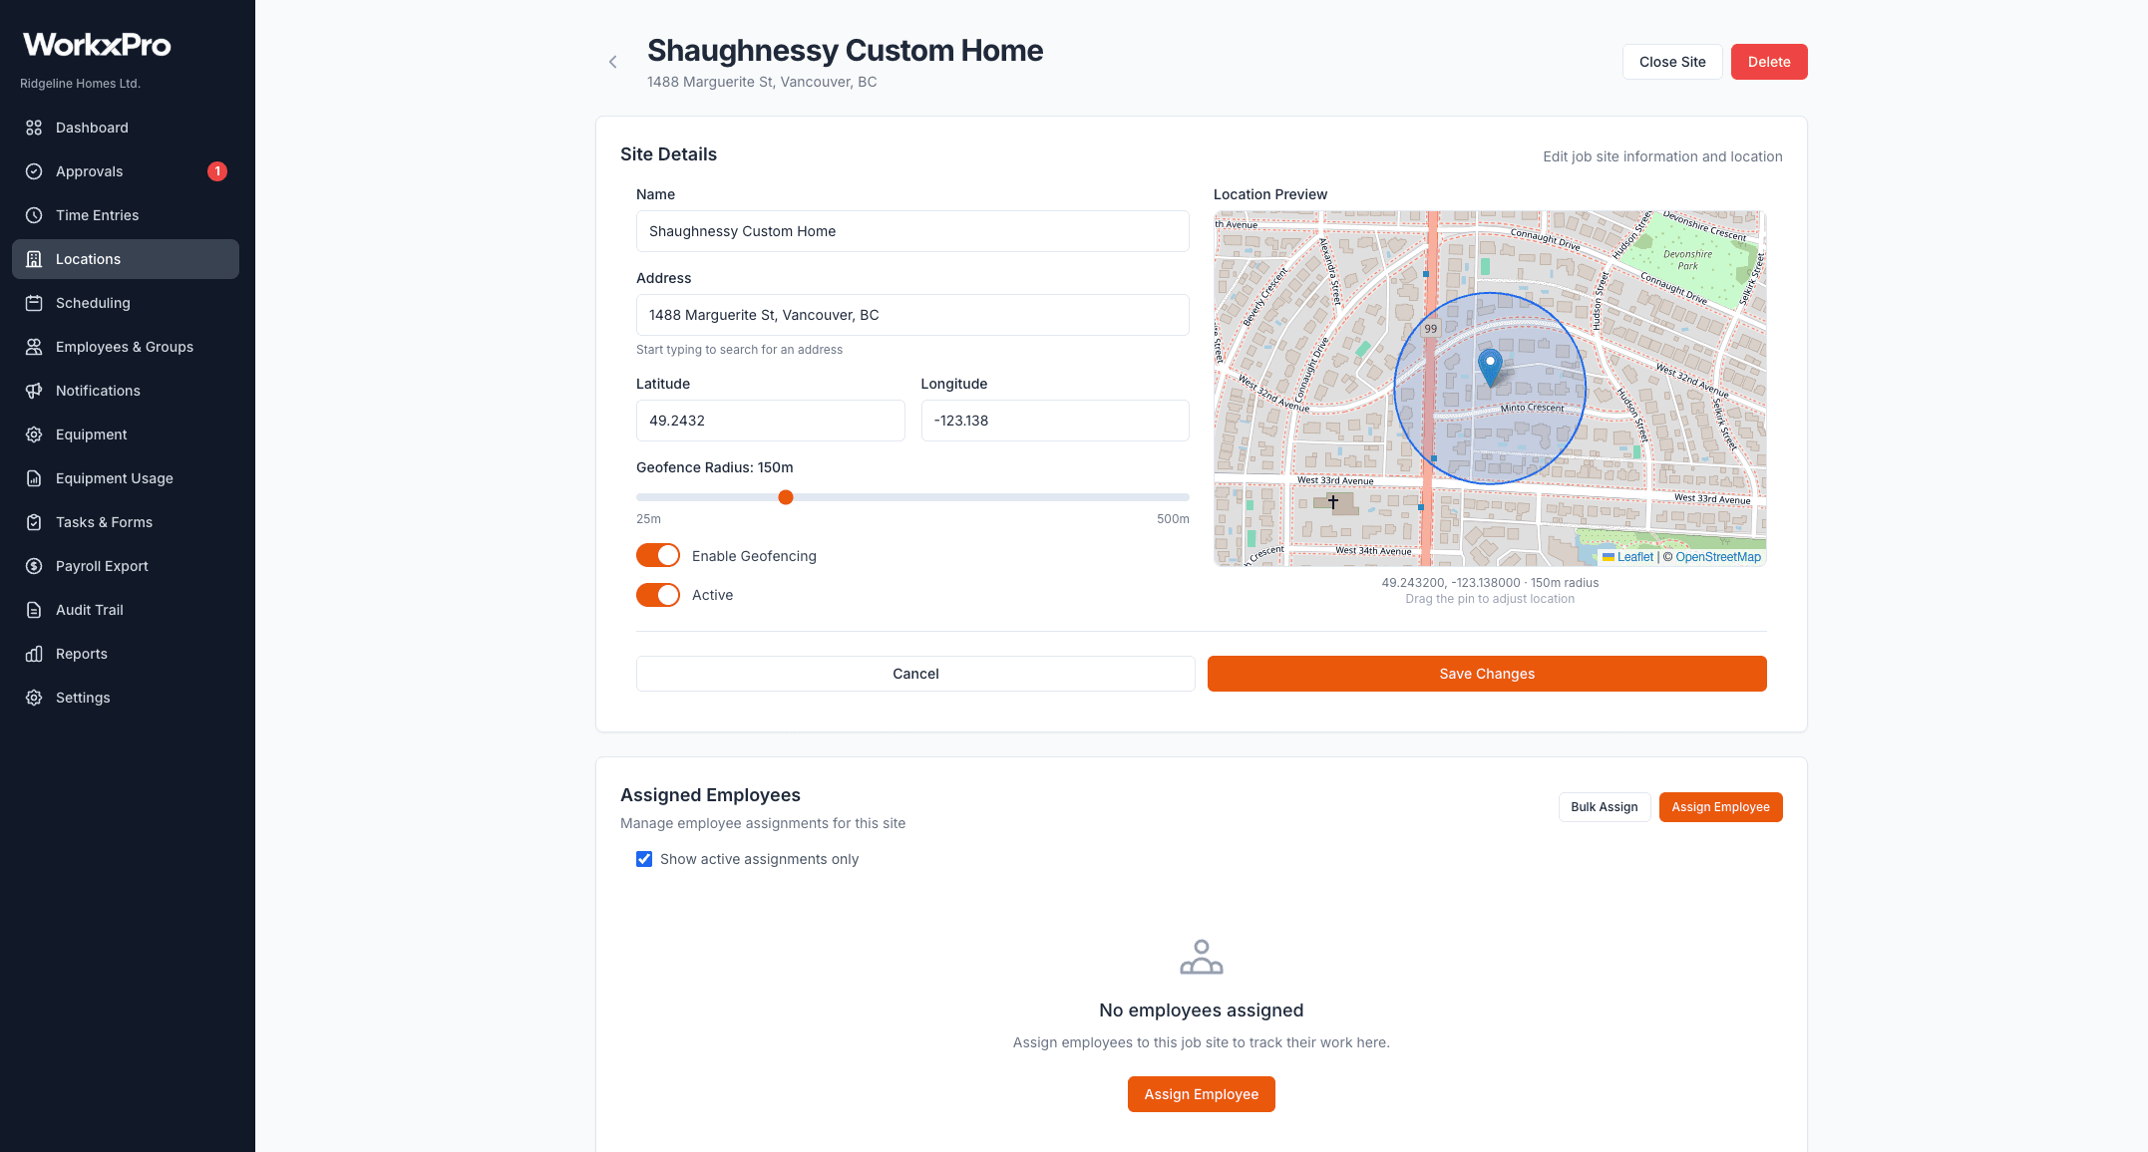Uncheck Show active assignments only
This screenshot has height=1152, width=2148.
[644, 858]
